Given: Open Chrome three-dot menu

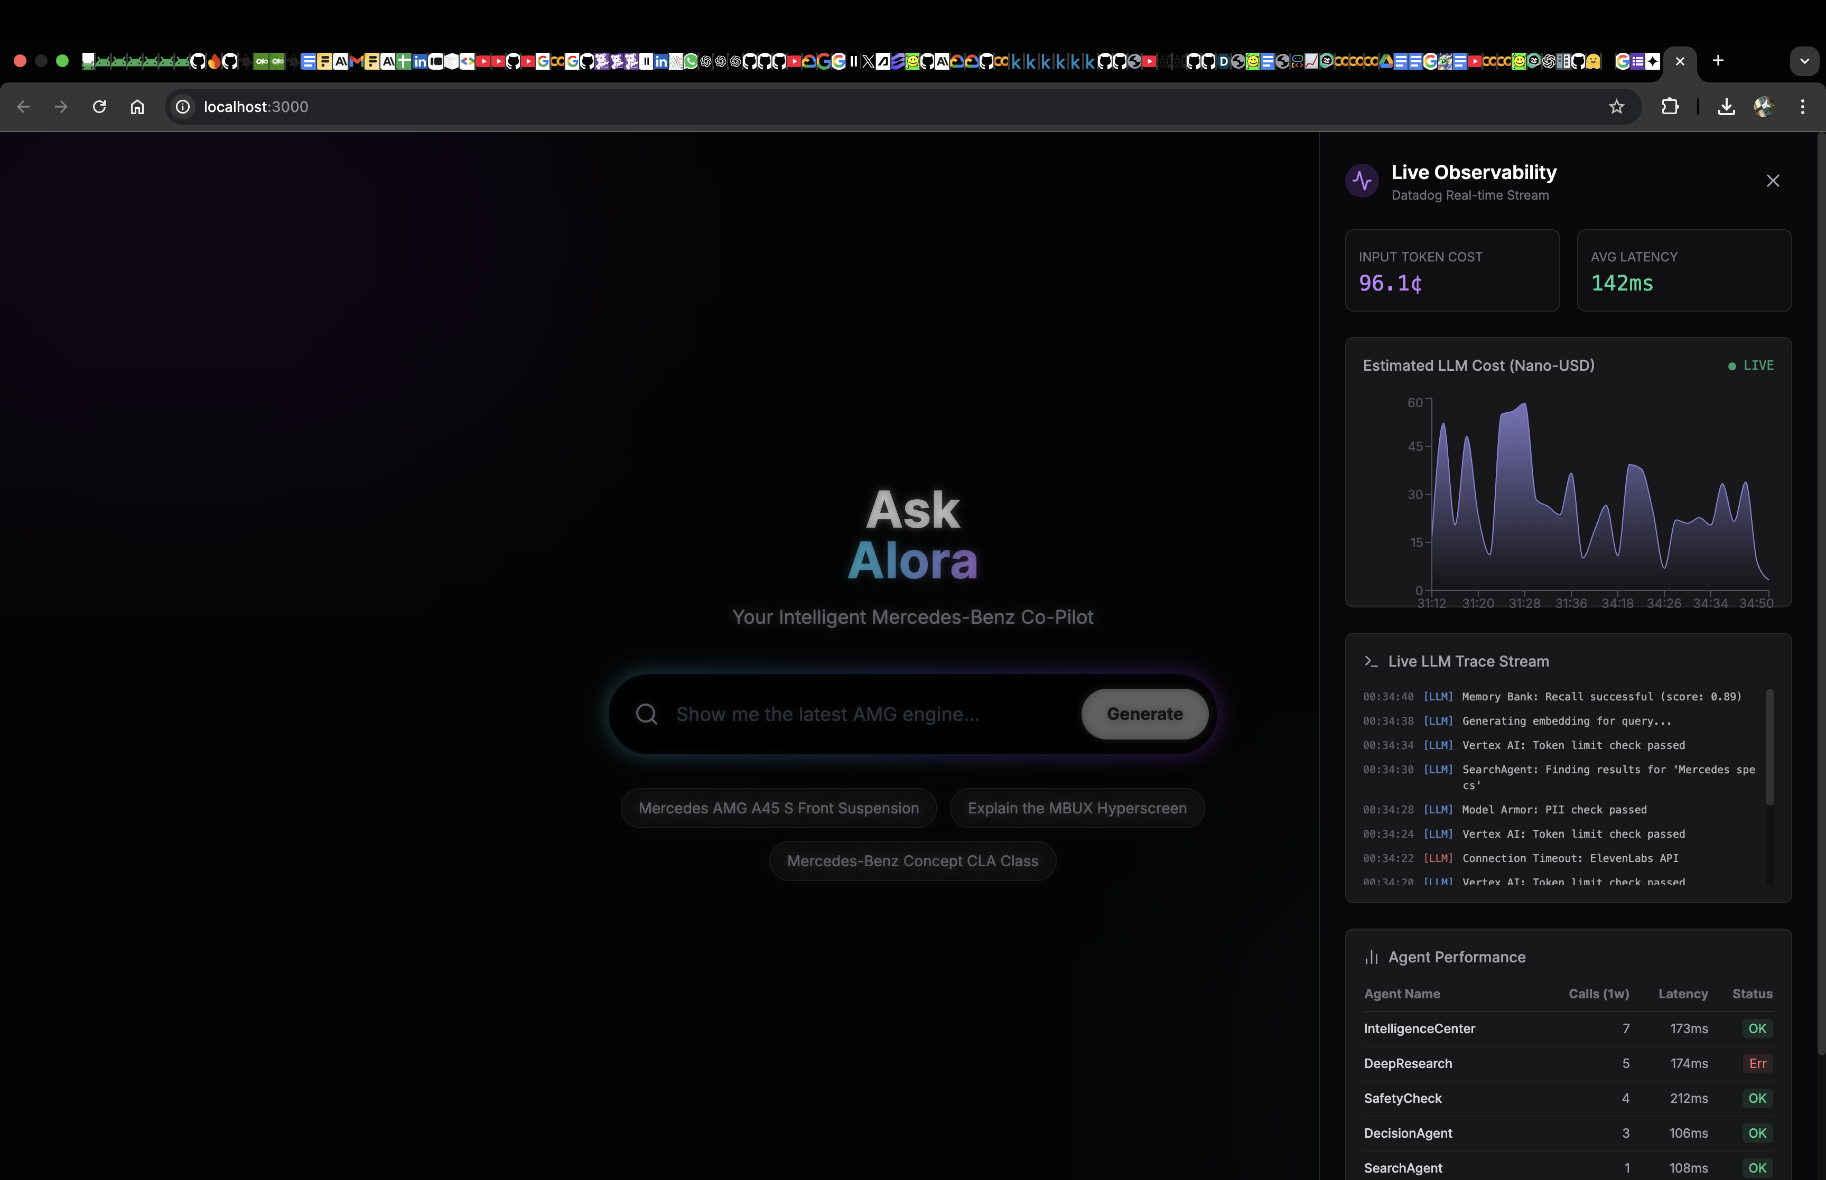Looking at the screenshot, I should point(1802,107).
